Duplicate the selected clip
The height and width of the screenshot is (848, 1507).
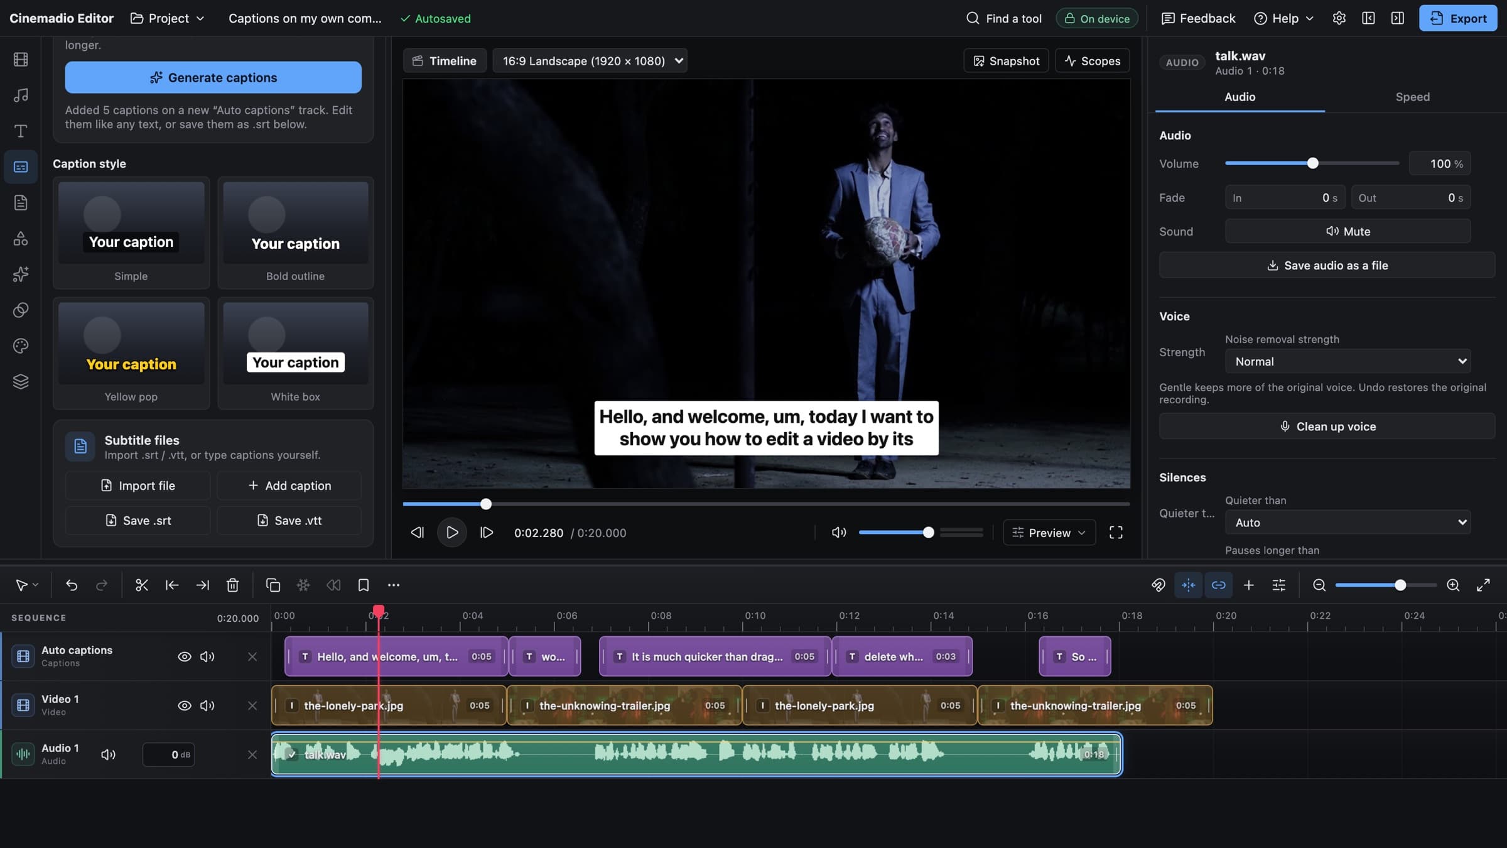[x=273, y=585]
